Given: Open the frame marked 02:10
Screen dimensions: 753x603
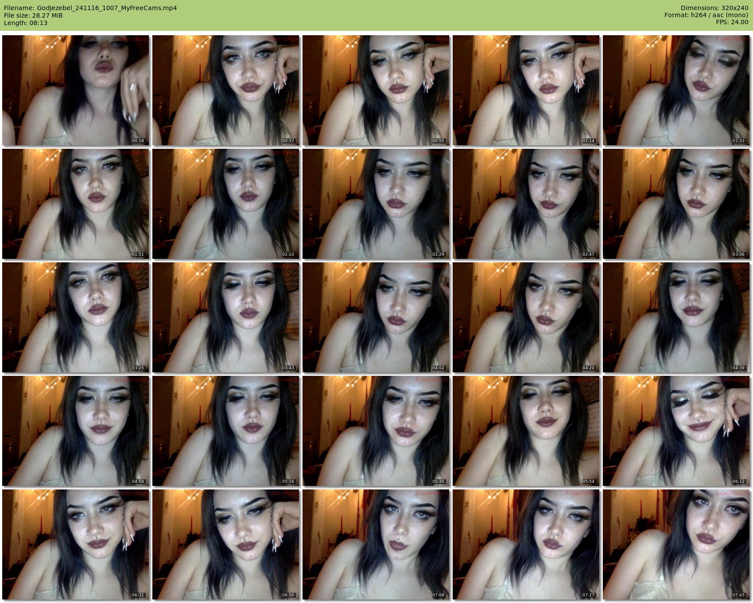Looking at the screenshot, I should pyautogui.click(x=225, y=204).
